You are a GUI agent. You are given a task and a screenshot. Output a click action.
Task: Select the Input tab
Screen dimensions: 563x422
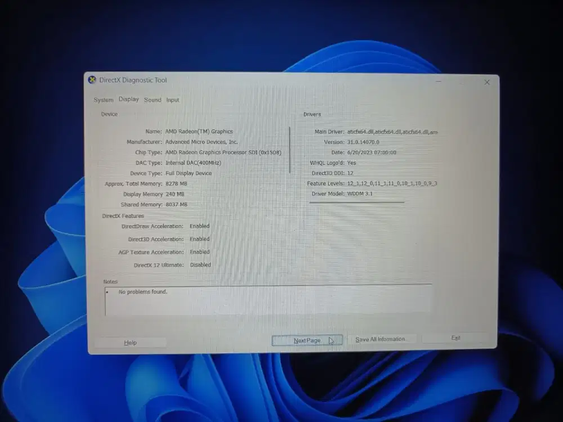pos(173,100)
